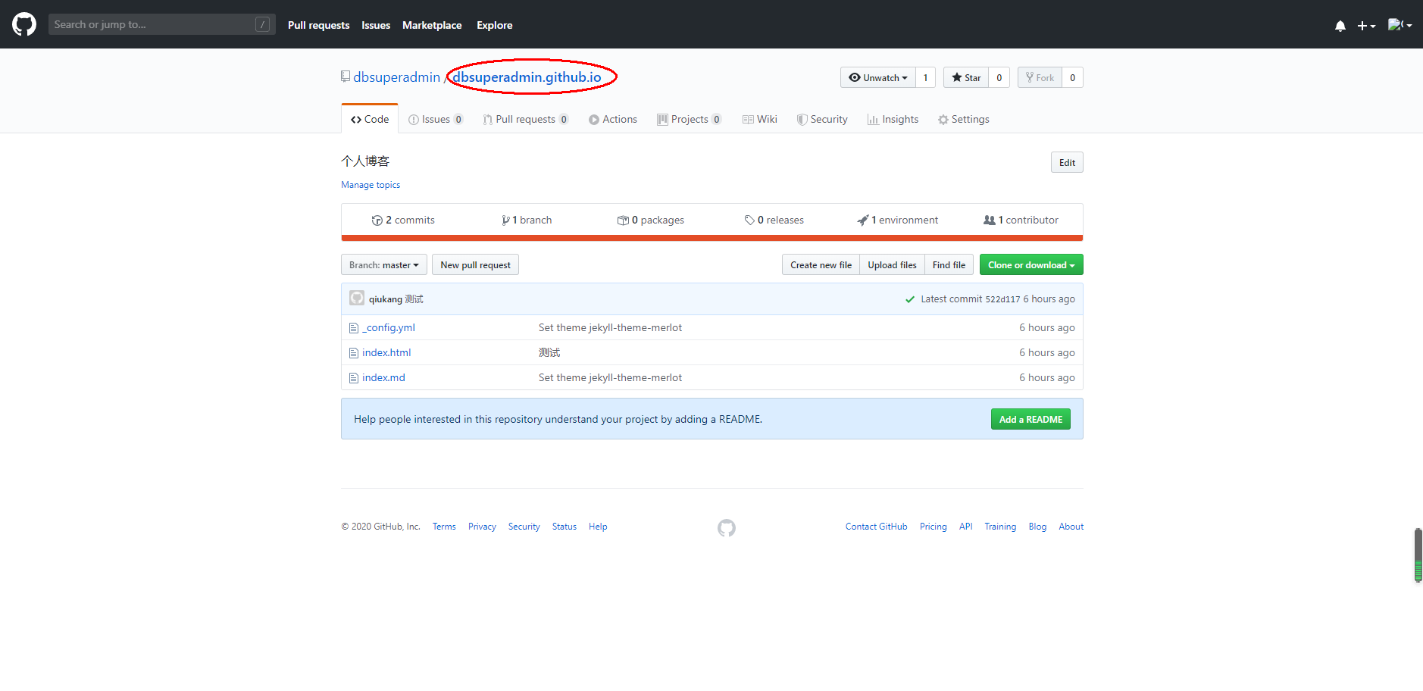The width and height of the screenshot is (1423, 691).
Task: Open the notifications bell
Action: coord(1340,26)
